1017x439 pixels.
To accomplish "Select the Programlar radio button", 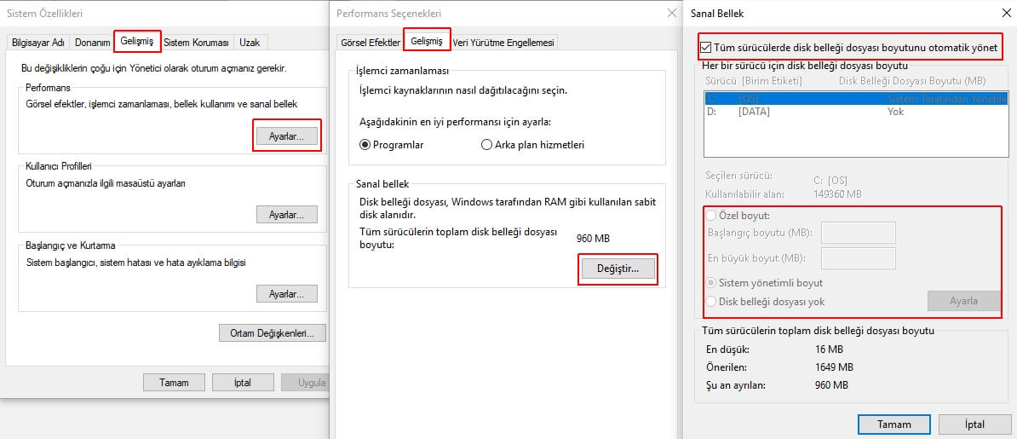I will pyautogui.click(x=365, y=145).
